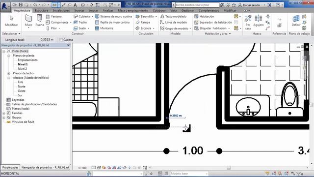Collapse the Alzados node

click(x=9, y=78)
